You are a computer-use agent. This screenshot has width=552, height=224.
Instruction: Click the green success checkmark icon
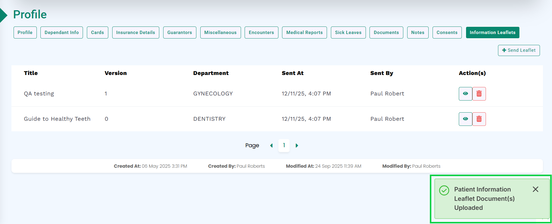click(x=444, y=190)
